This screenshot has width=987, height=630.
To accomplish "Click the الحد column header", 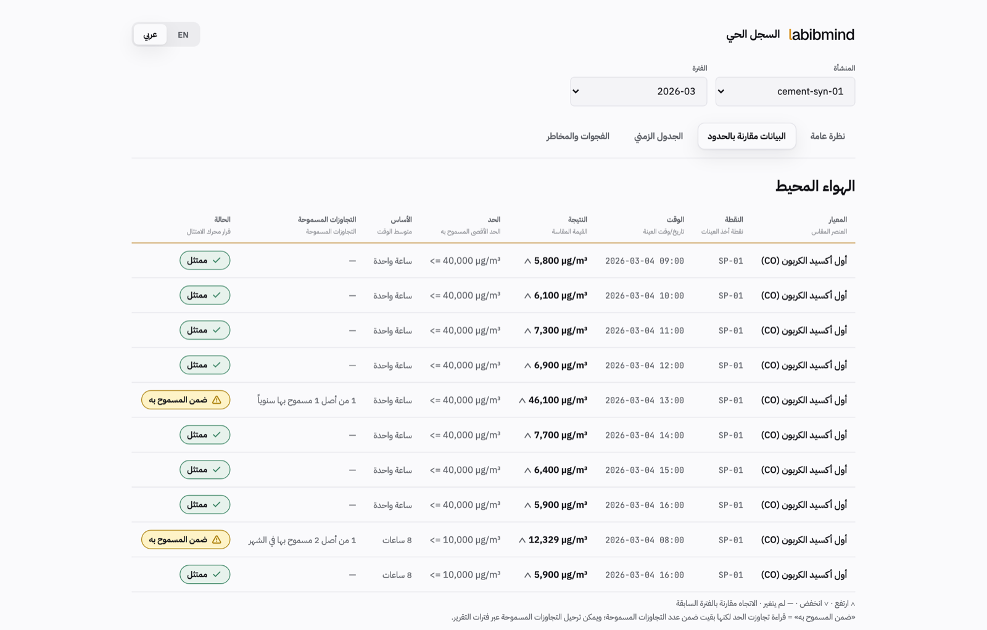I will pyautogui.click(x=493, y=219).
